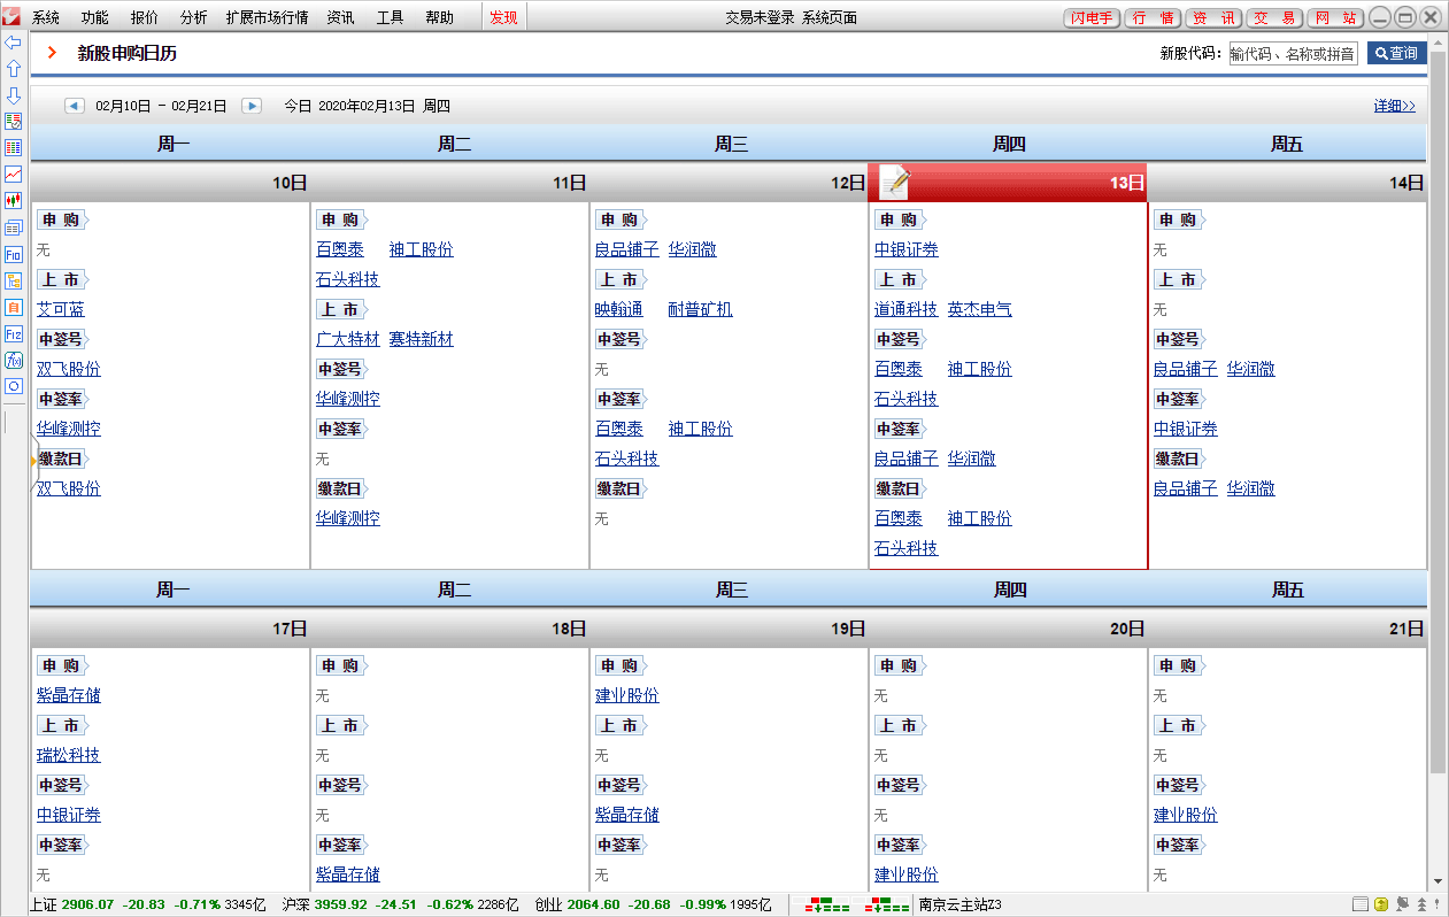This screenshot has height=917, width=1449.
Task: Open 中银证券 under 13日 申购
Action: tap(906, 250)
